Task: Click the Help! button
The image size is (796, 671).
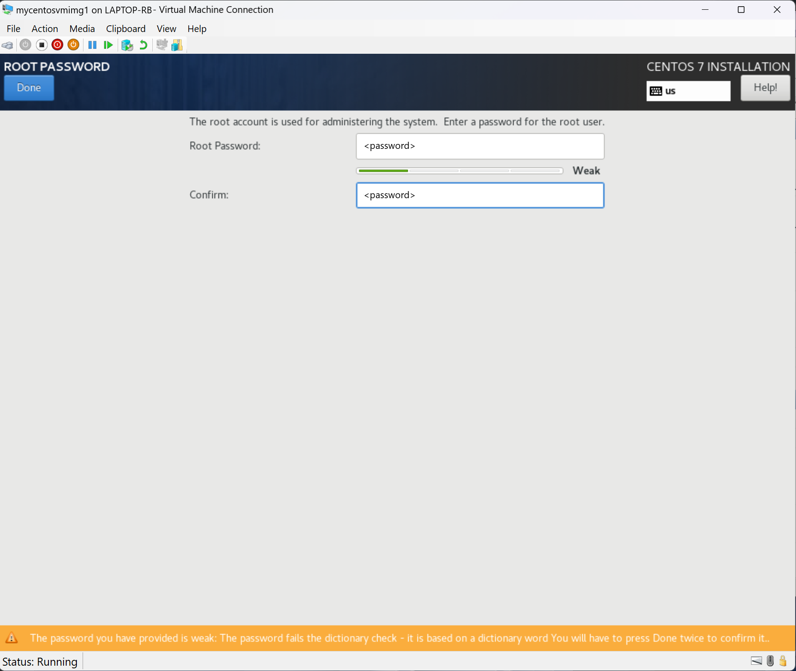Action: 765,88
